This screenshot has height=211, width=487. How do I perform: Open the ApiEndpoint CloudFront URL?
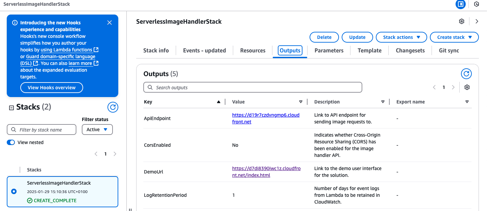coord(266,118)
